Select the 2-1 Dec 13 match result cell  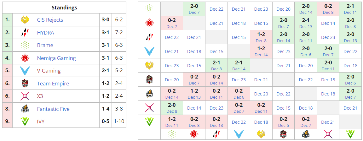306,23
